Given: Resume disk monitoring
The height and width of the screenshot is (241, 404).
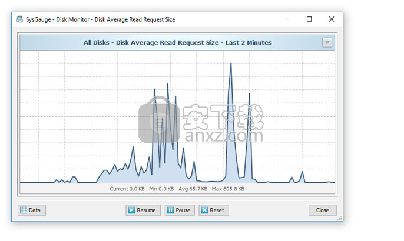Looking at the screenshot, I should point(143,210).
